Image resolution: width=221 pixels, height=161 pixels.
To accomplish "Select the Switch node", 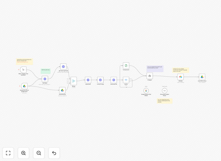I will 126,80.
